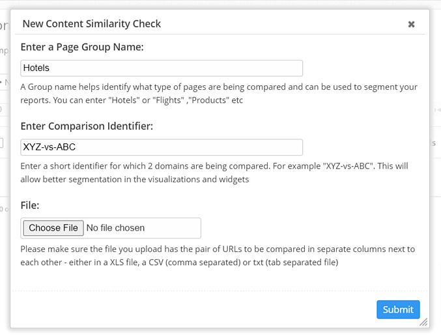The width and height of the screenshot is (441, 336).
Task: Click empty footer area left of Submit
Action: tap(195, 309)
